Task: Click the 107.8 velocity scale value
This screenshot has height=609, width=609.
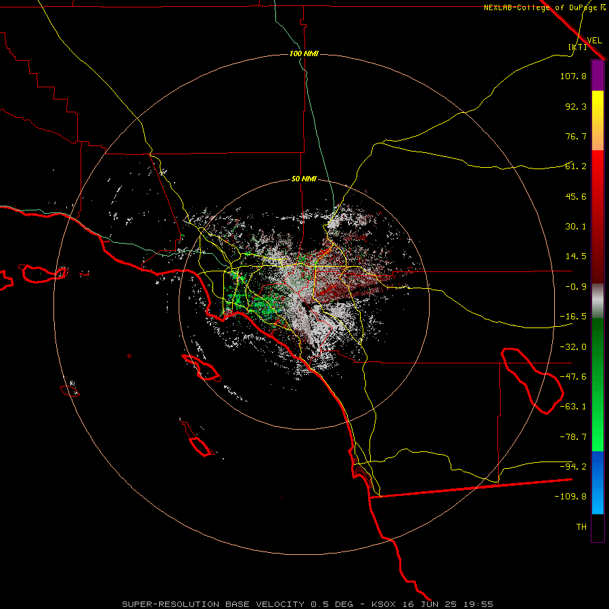Action: click(x=573, y=76)
